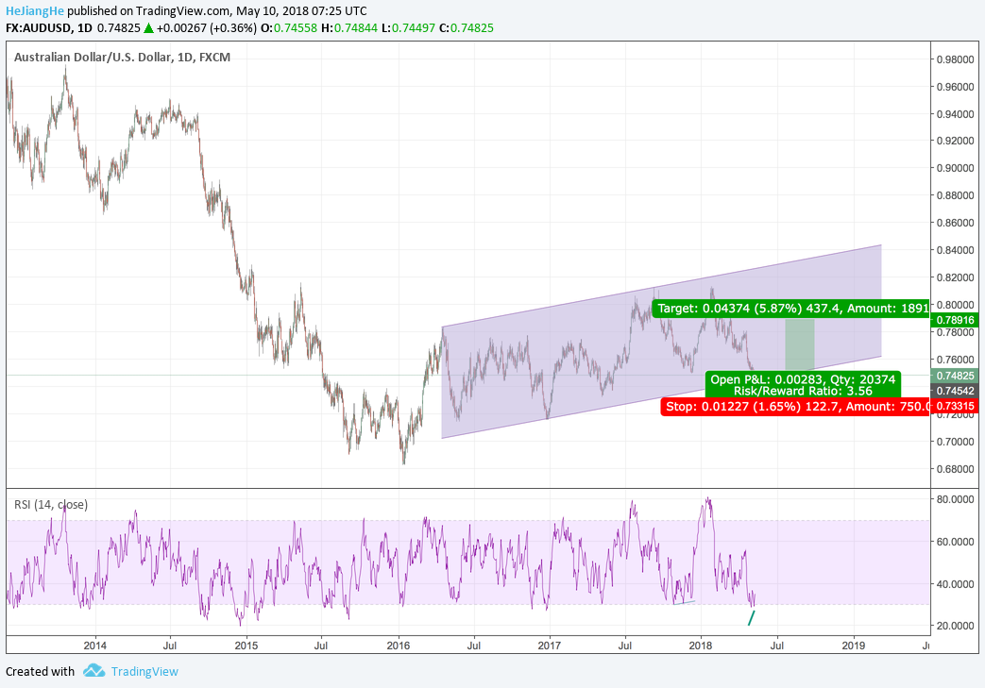
Task: Click the 0.68000 price axis label
Action: 956,469
